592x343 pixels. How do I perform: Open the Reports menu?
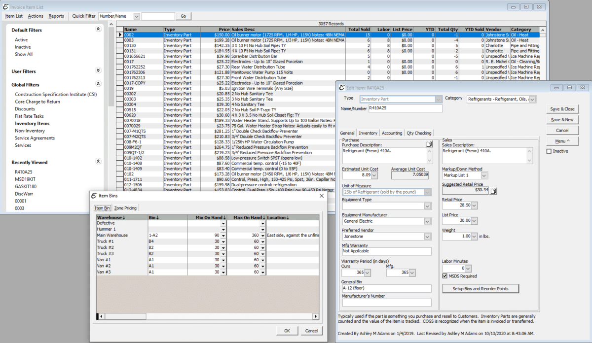tap(56, 16)
